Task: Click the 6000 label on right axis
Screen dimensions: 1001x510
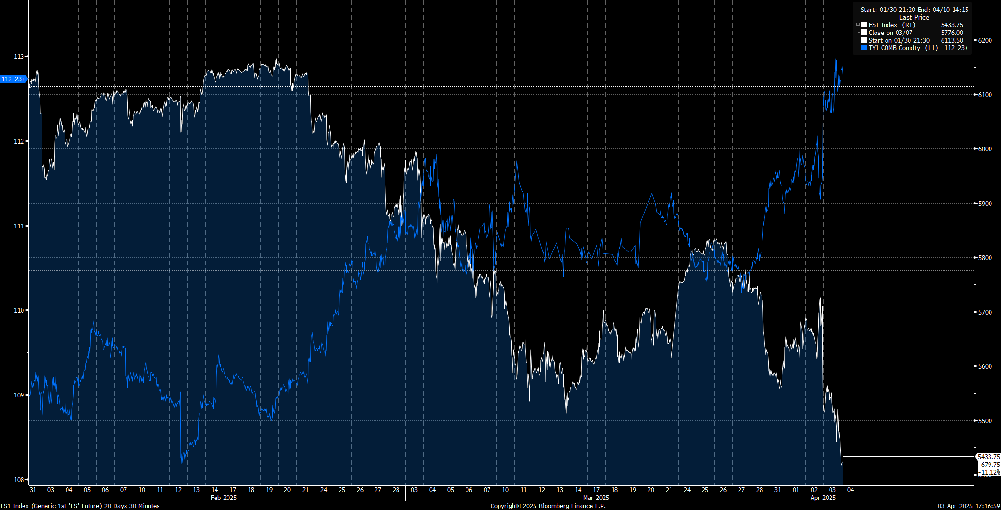Action: click(985, 149)
